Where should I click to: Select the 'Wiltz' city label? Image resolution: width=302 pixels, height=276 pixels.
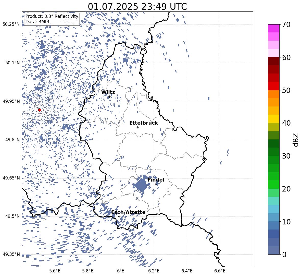click(108, 92)
